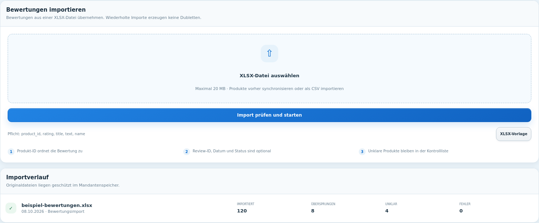Click the step 2 number badge
The height and width of the screenshot is (223, 539).
(x=186, y=152)
